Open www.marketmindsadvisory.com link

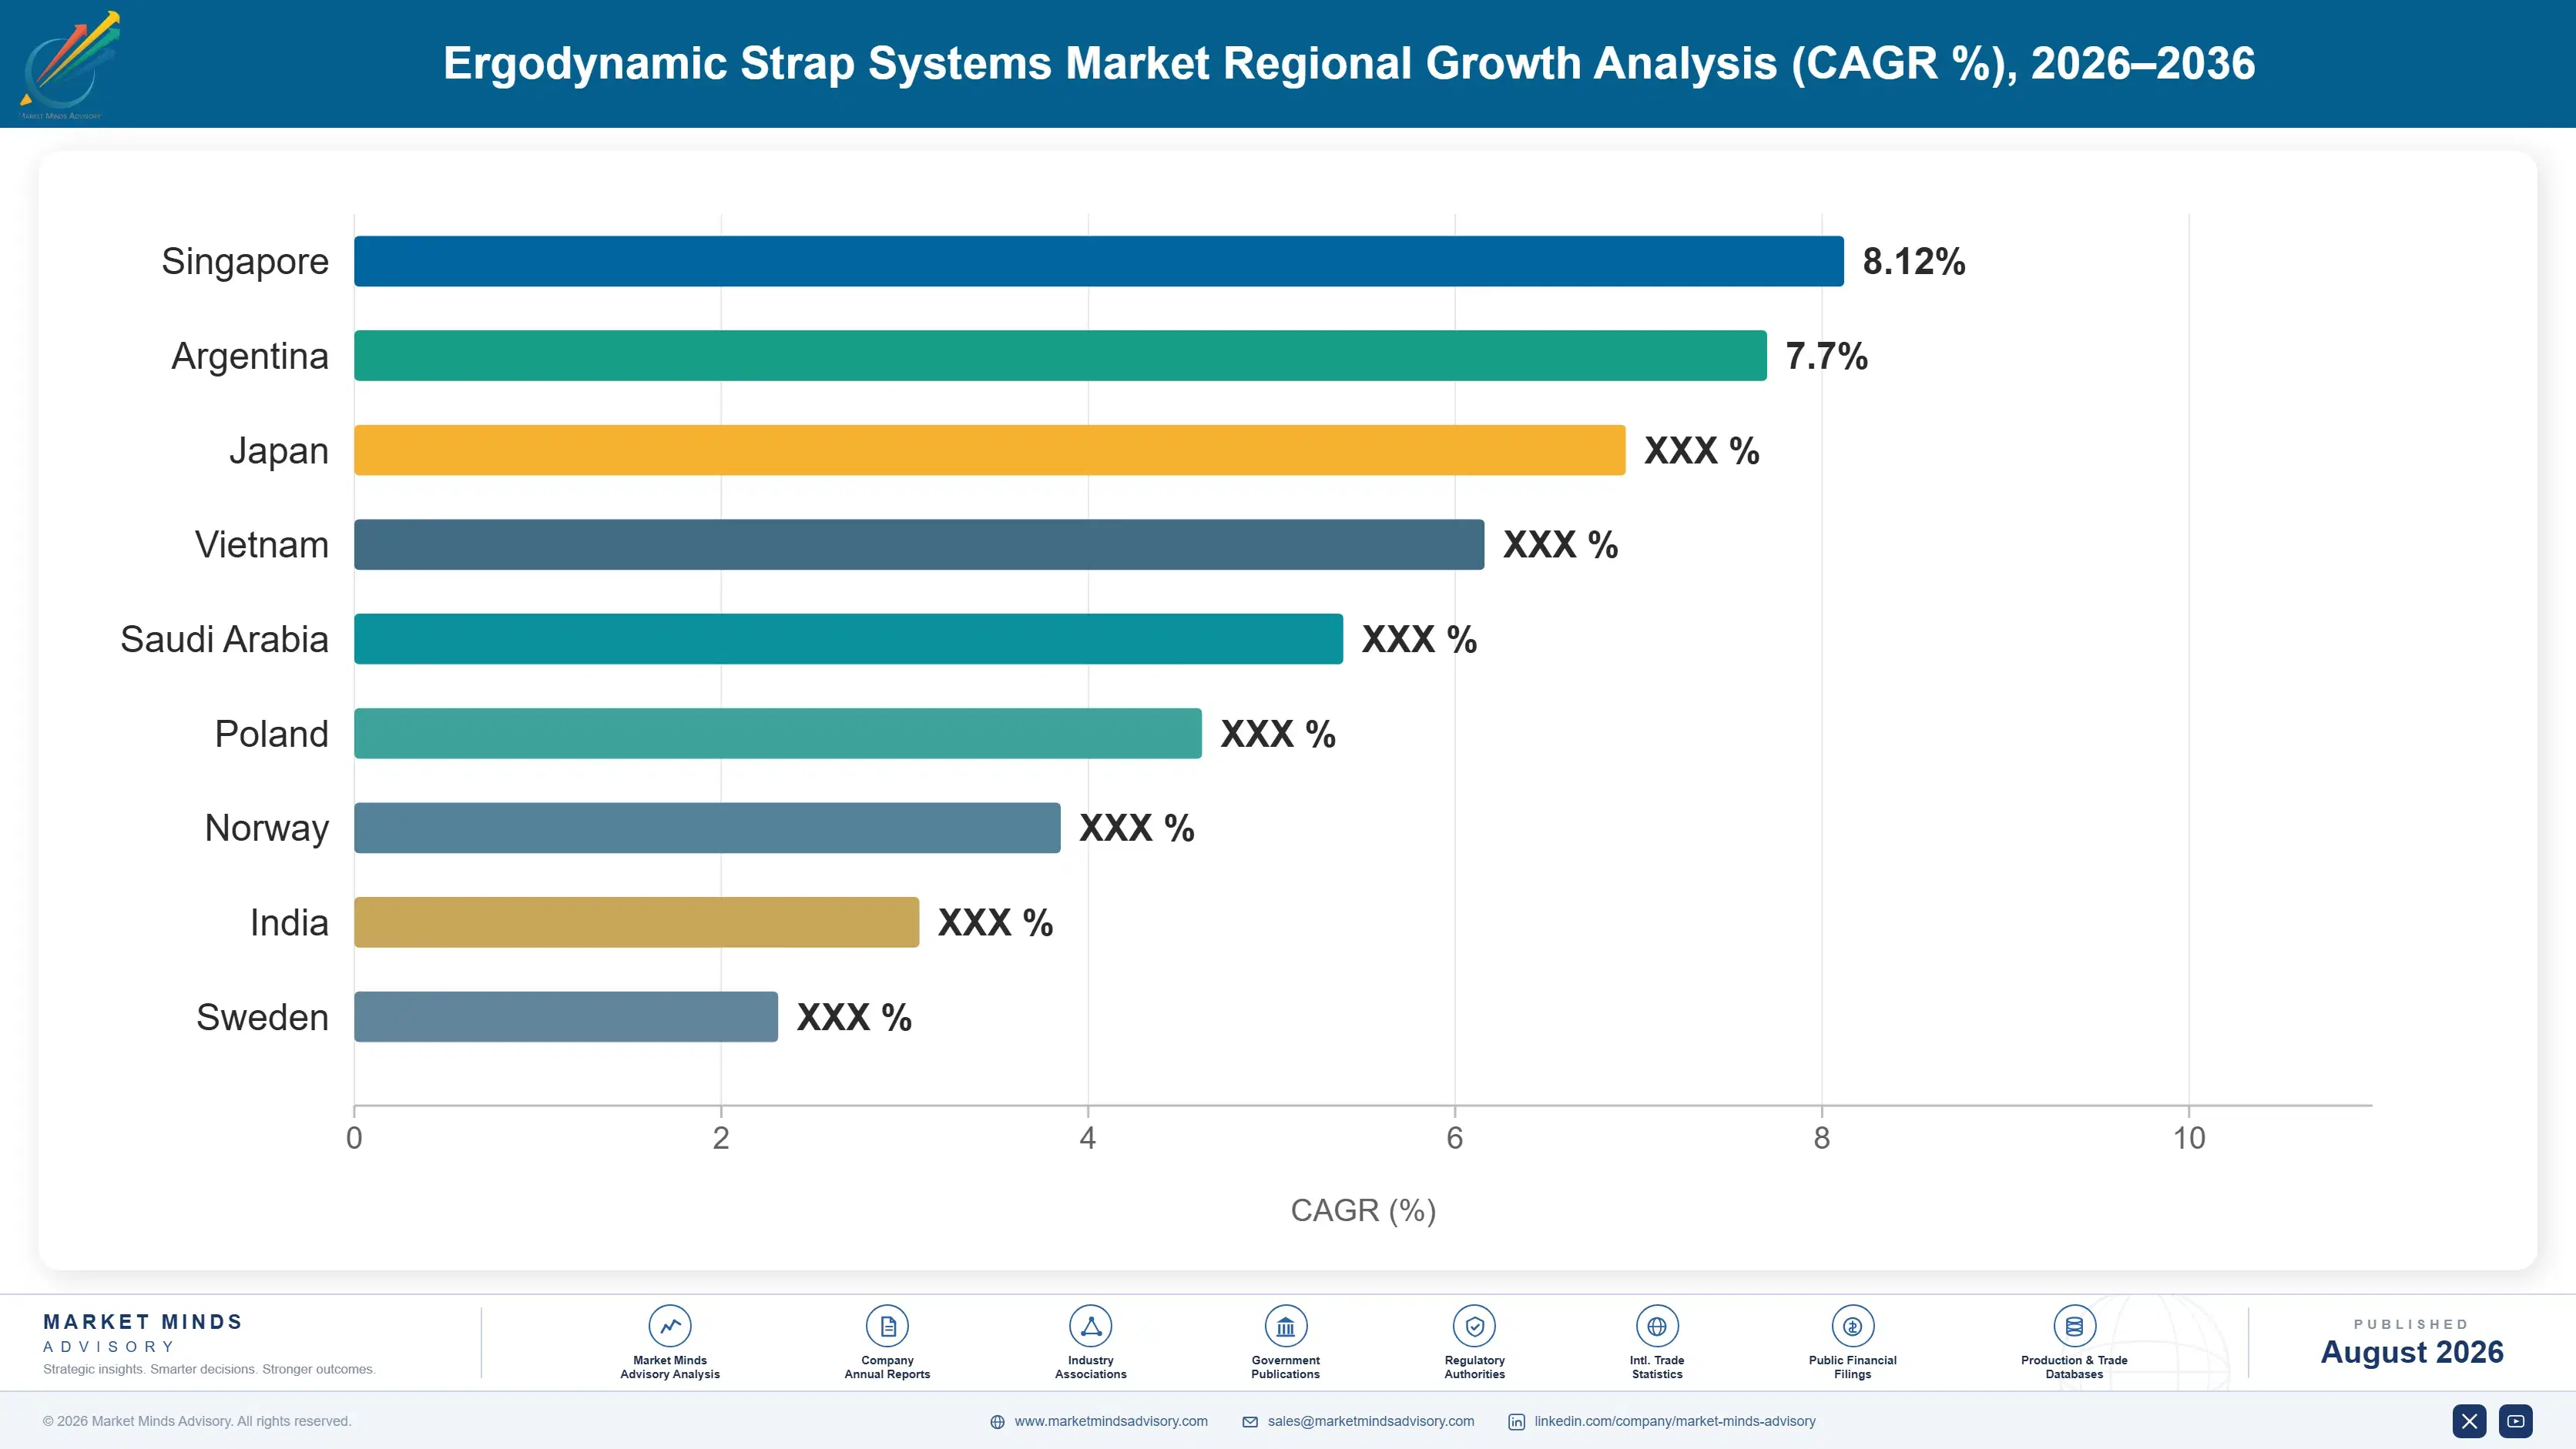pyautogui.click(x=1111, y=1421)
